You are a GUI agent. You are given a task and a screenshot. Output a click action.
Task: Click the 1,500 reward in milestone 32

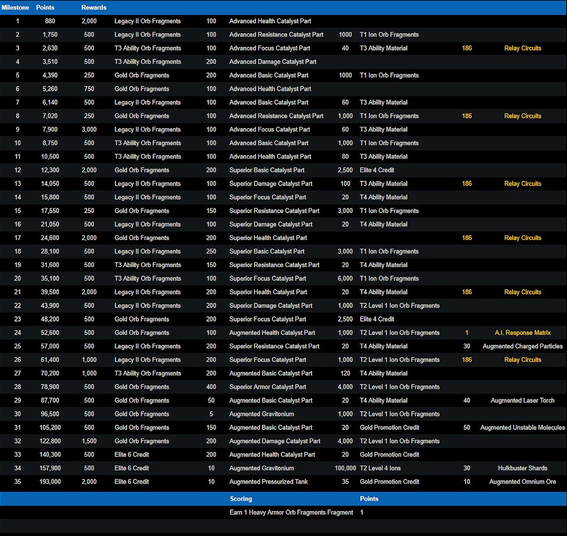[89, 441]
